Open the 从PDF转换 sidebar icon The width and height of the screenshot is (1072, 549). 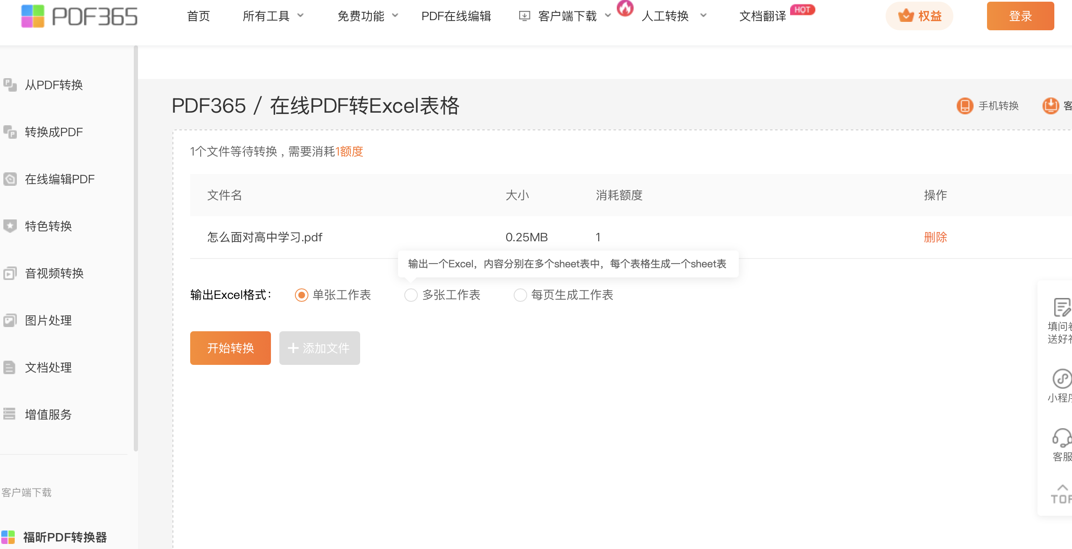(10, 85)
